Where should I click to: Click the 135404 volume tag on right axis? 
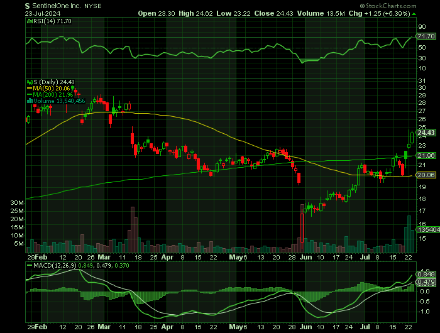(428, 230)
